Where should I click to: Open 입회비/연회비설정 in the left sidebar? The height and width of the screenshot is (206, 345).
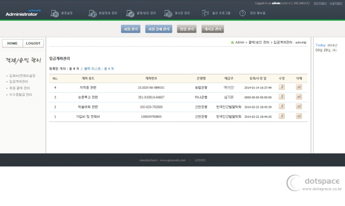tap(22, 76)
